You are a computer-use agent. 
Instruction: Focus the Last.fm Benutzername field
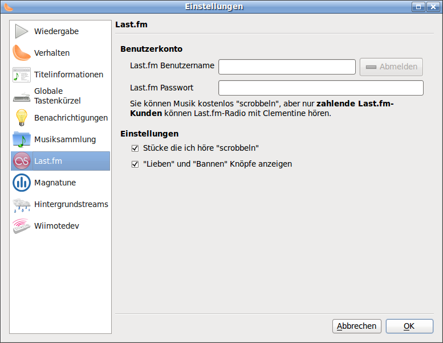coord(287,67)
